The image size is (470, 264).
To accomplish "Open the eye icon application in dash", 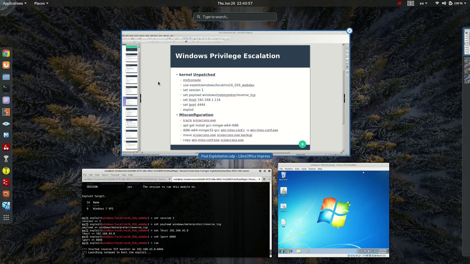I will click(x=6, y=124).
